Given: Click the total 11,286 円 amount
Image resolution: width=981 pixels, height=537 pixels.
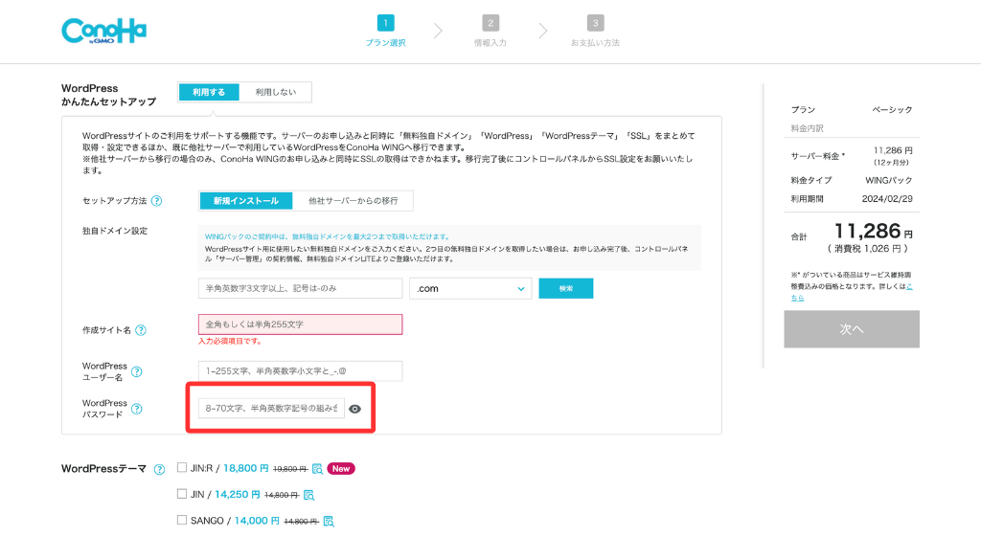Looking at the screenshot, I should point(874,232).
